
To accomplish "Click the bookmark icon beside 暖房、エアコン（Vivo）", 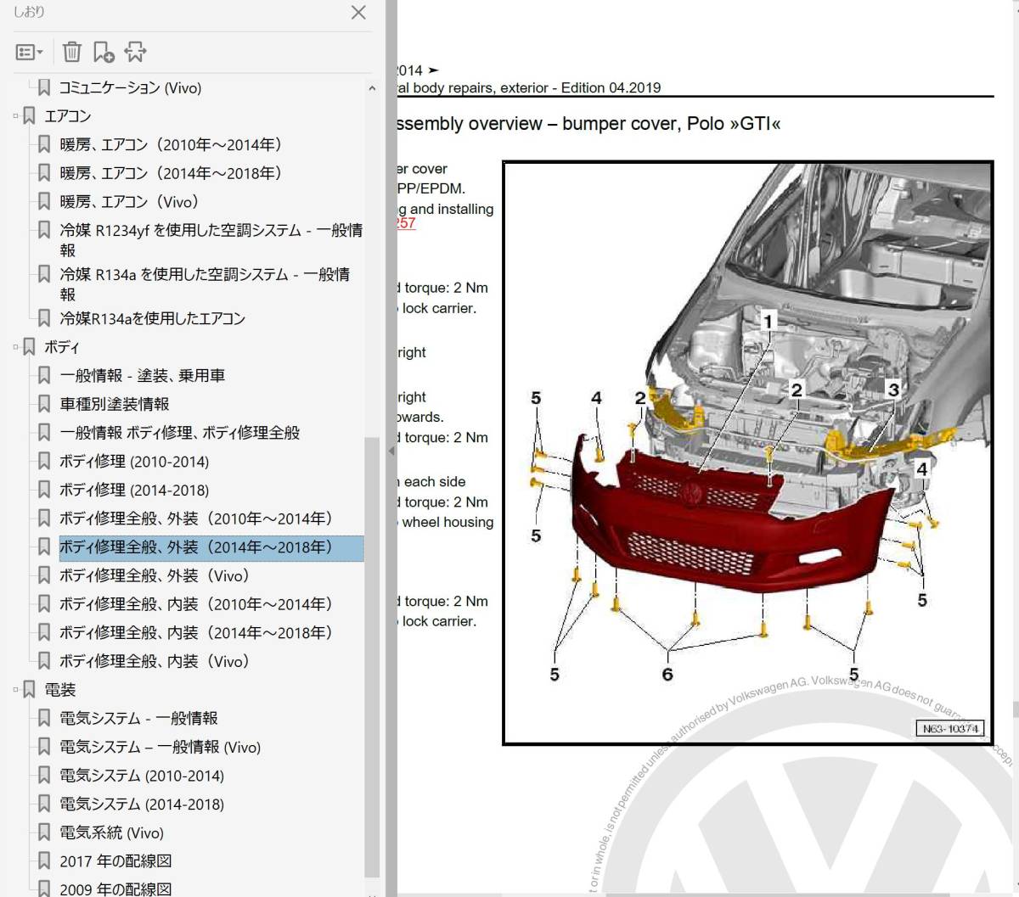I will click(44, 202).
